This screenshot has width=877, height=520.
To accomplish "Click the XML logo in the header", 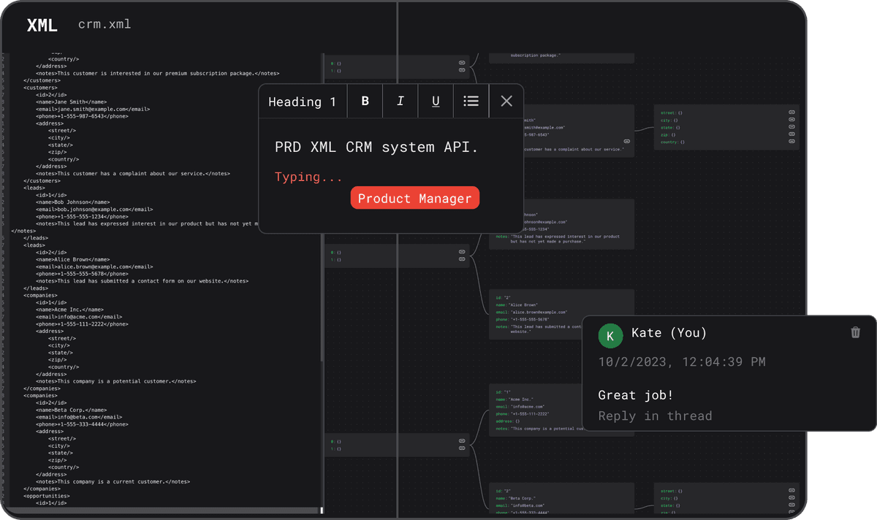I will coord(42,24).
